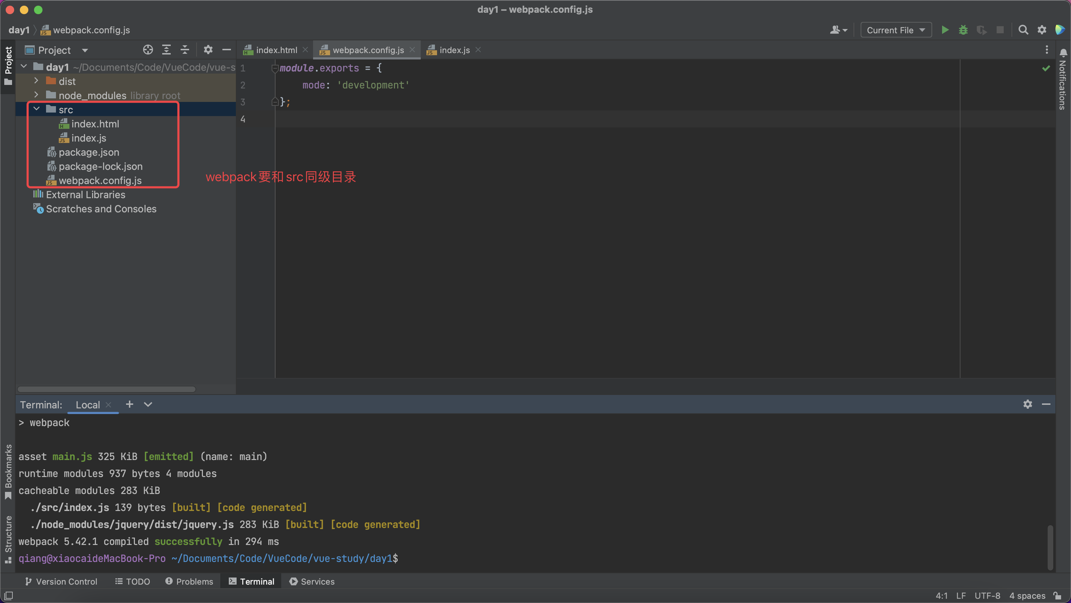Expand the dist folder in project tree
Viewport: 1071px width, 603px height.
pyautogui.click(x=37, y=81)
